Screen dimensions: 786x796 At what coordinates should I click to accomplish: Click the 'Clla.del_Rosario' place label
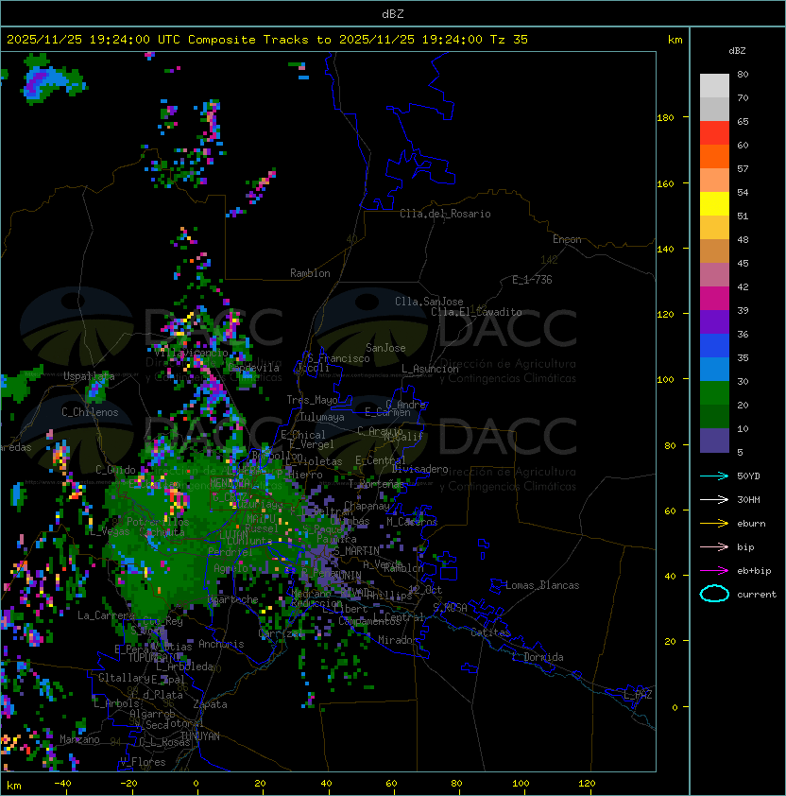click(445, 214)
